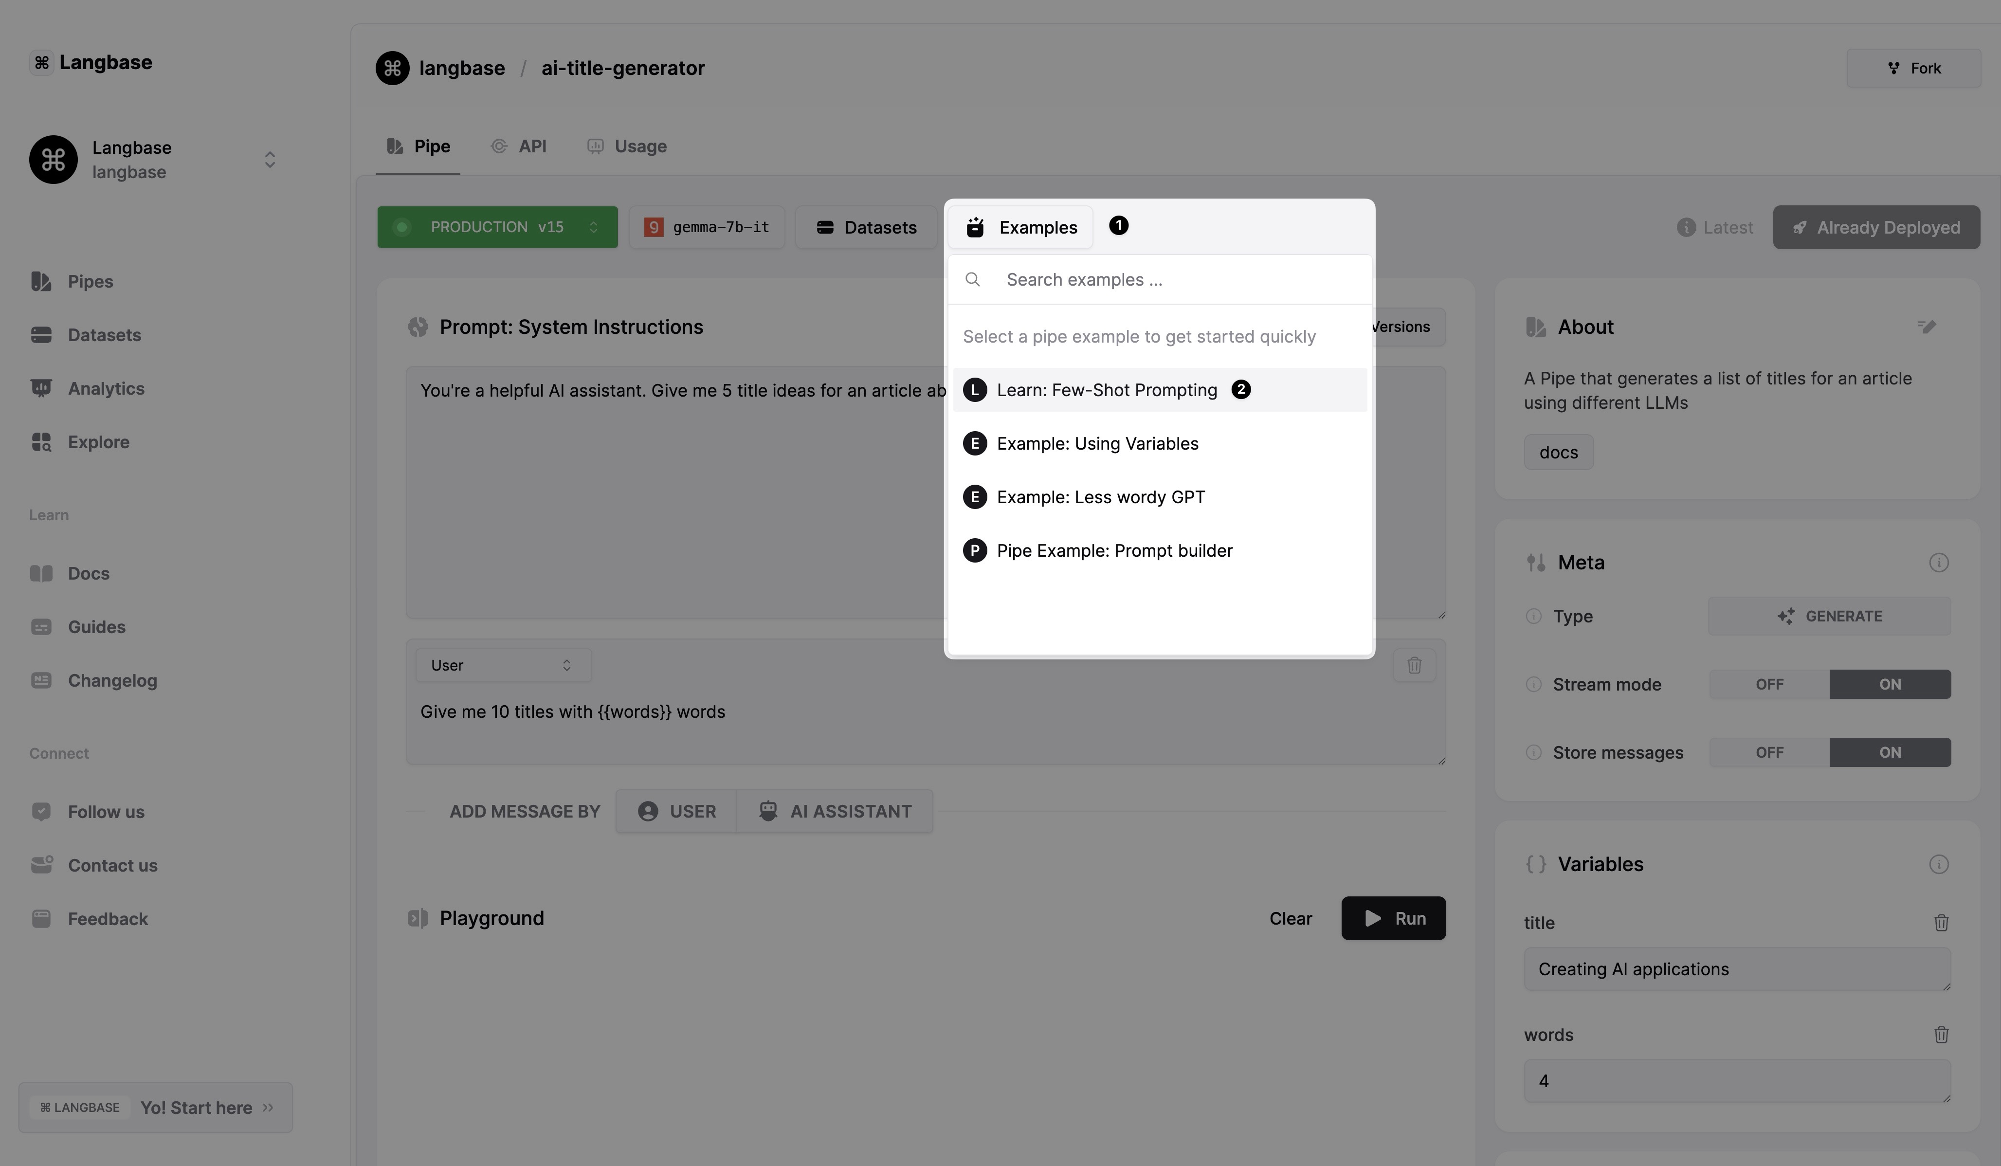Open the Variables section info icon
The image size is (2001, 1166).
point(1938,864)
